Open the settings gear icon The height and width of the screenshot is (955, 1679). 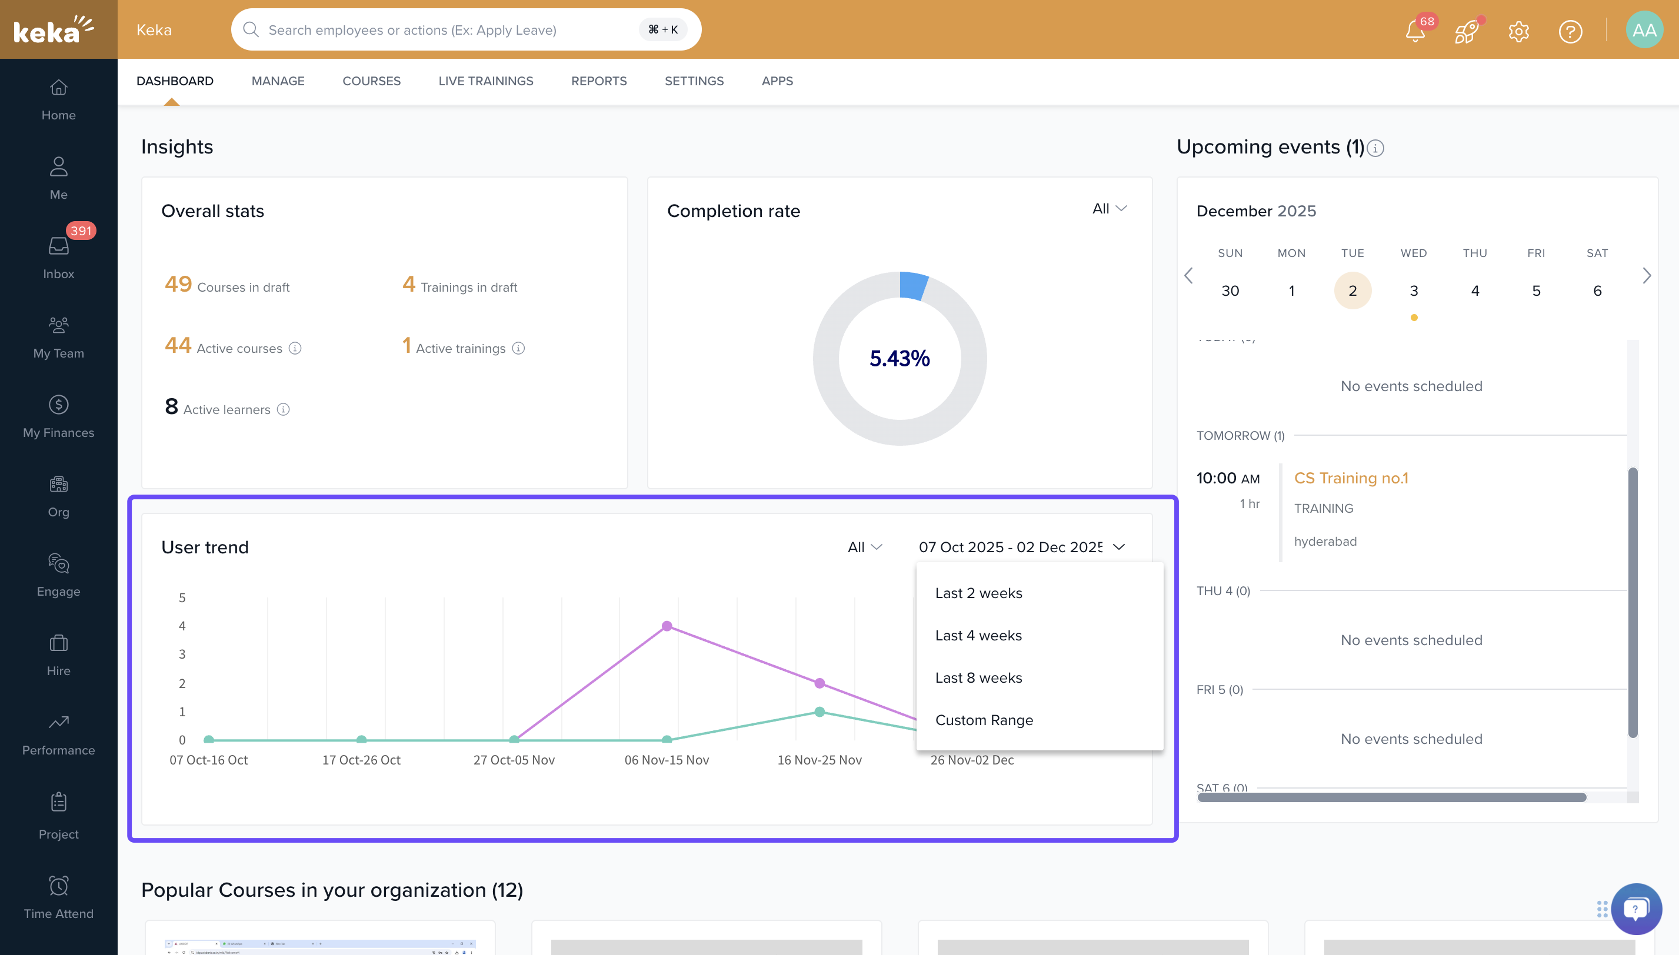tap(1518, 31)
